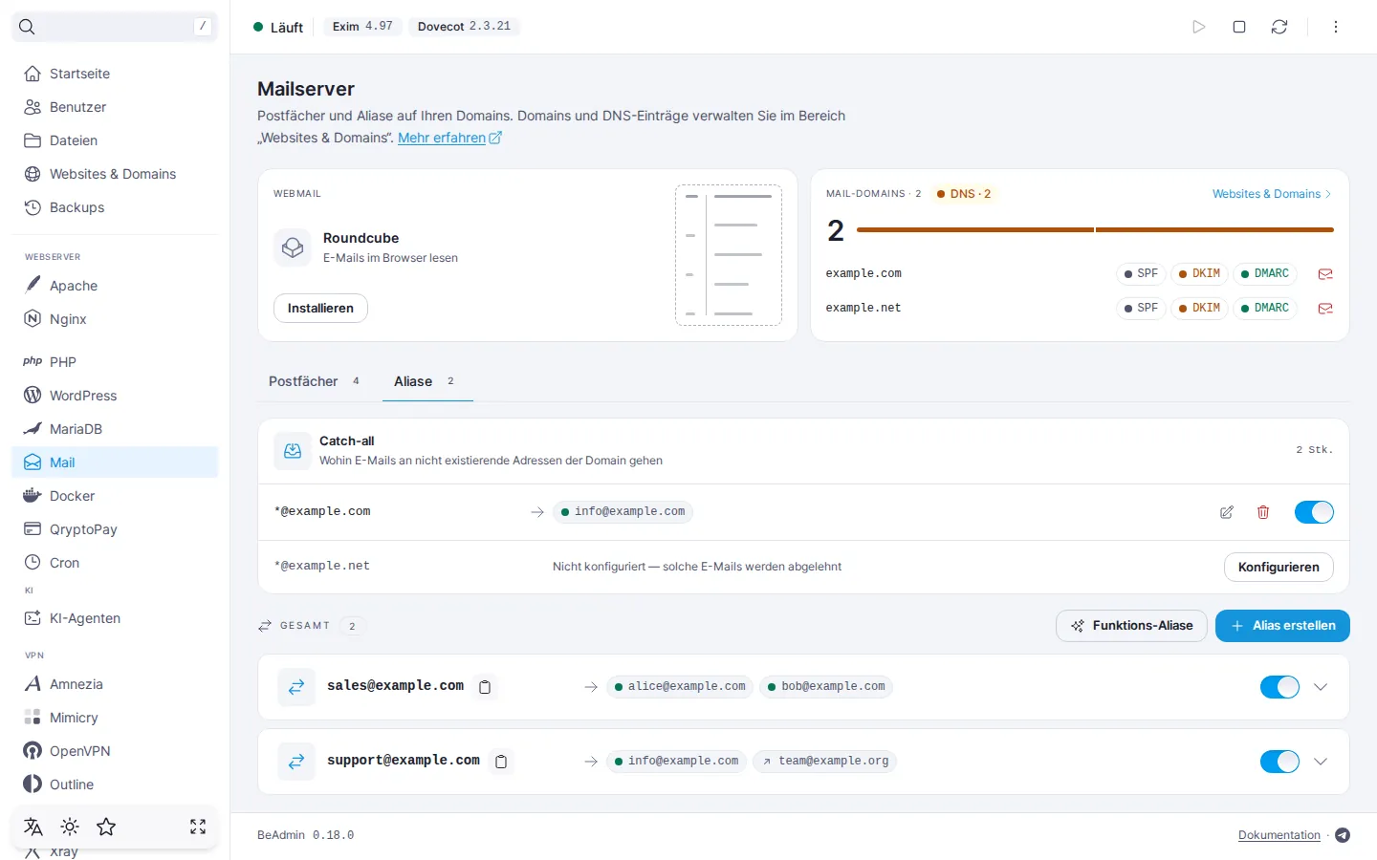
Task: Click the SPF badge for example.com
Action: [1141, 274]
